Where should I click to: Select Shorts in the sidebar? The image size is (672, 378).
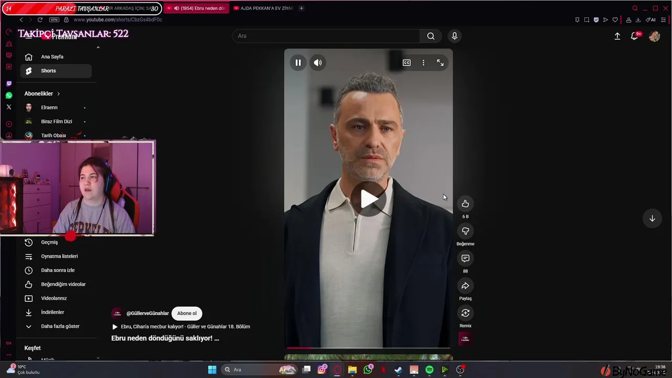[x=56, y=71]
